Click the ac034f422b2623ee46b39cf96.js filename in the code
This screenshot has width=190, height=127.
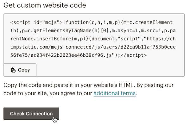[71, 55]
